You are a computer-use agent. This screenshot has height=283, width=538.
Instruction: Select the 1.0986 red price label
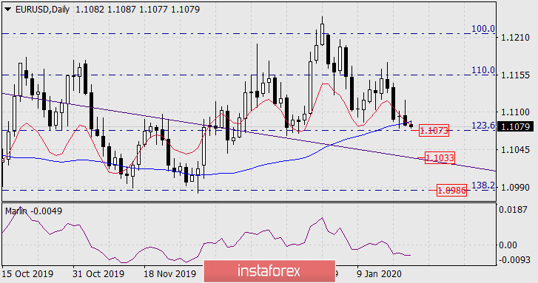(452, 190)
